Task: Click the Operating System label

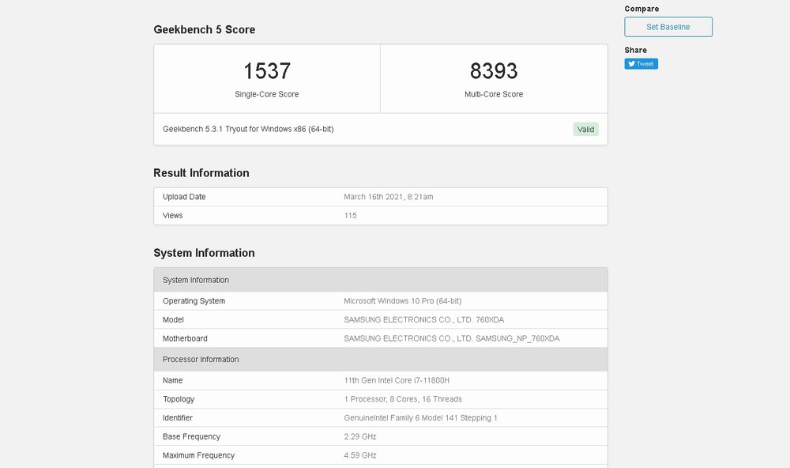Action: [x=194, y=301]
